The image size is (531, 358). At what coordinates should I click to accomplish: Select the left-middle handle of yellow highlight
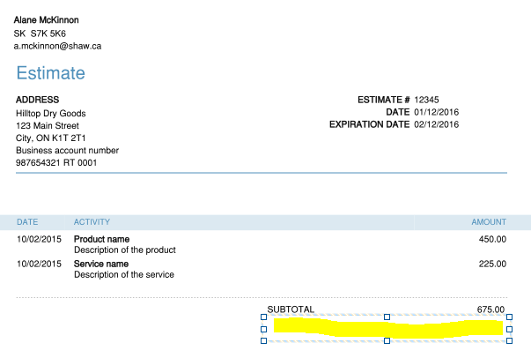[264, 329]
